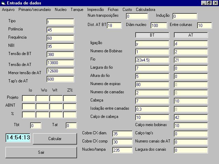Viewport: 219px width, 164px height.
Task: Open the Calculadora menu
Action: coord(145,10)
